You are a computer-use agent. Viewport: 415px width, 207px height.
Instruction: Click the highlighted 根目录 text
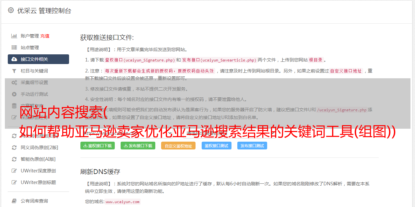coord(316,60)
